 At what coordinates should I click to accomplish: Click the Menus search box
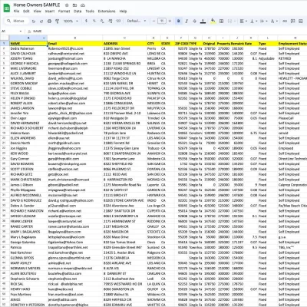tap(16, 21)
